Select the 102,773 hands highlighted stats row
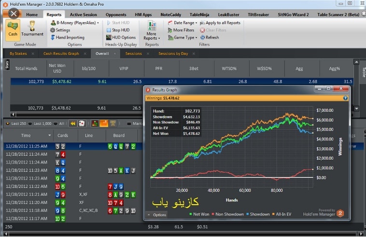Viewport: 366px width, 237px height. (x=182, y=82)
